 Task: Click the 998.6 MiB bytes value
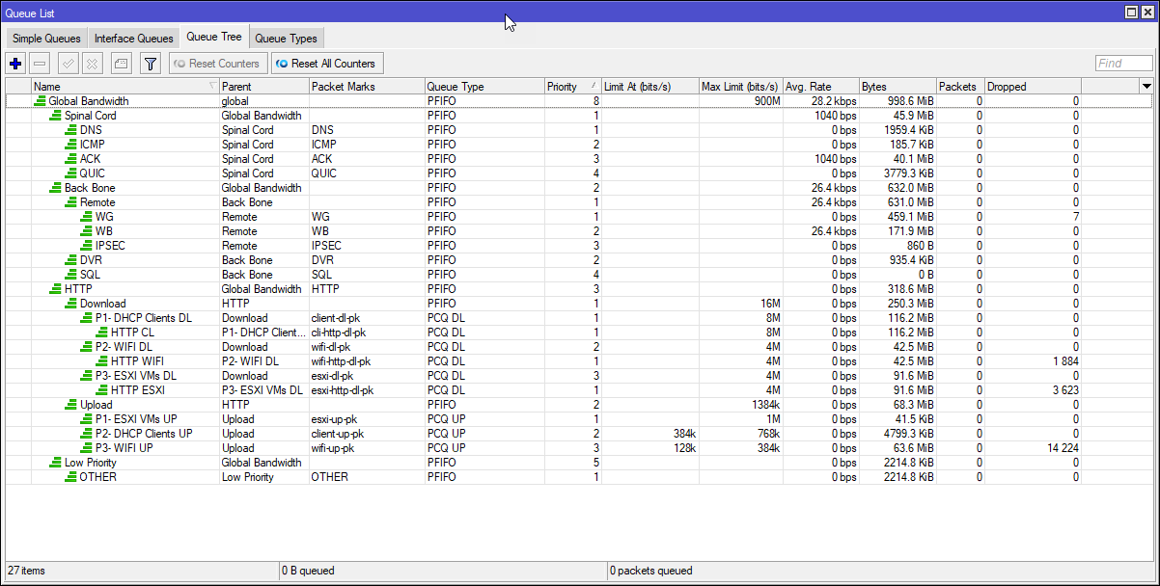pos(910,101)
